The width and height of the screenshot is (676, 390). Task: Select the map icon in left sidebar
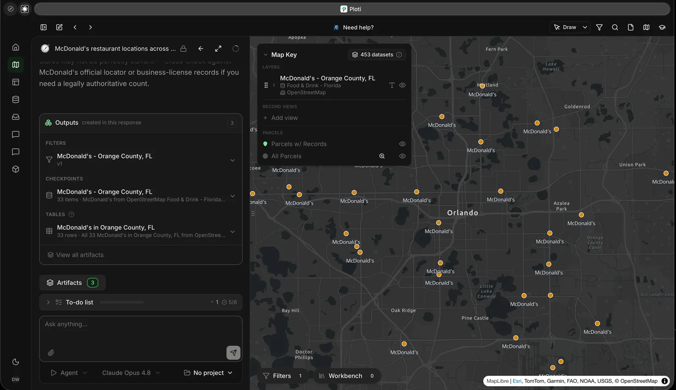click(x=16, y=65)
